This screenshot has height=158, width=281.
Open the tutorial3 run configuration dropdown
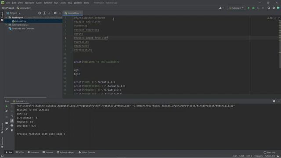(x=236, y=8)
